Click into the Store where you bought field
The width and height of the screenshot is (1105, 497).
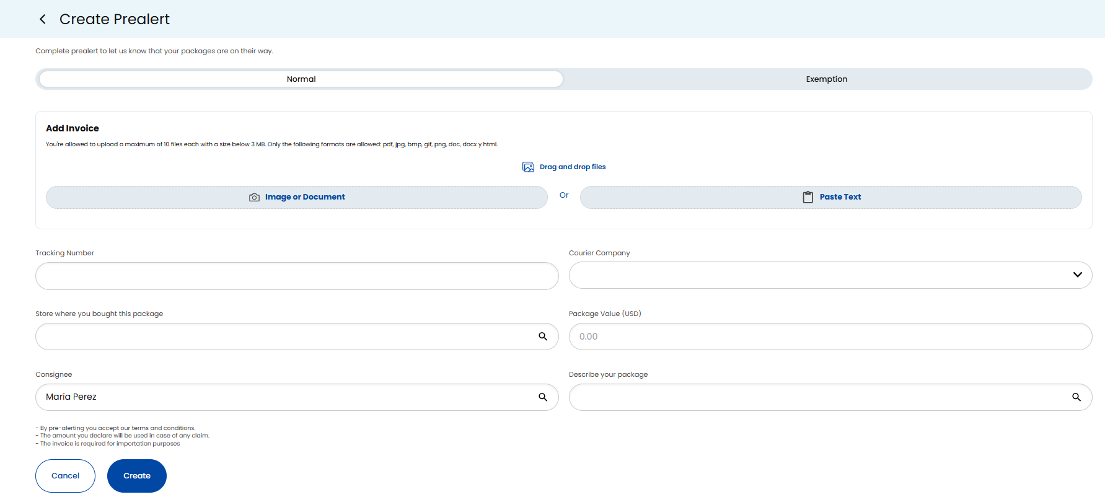coord(297,336)
